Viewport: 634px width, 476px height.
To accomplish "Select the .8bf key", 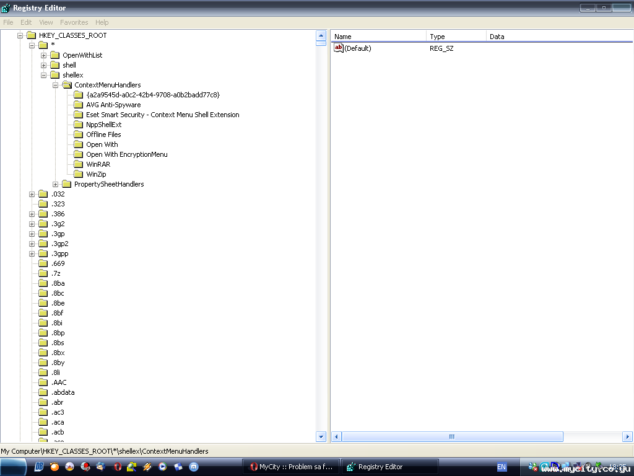I will (x=57, y=313).
